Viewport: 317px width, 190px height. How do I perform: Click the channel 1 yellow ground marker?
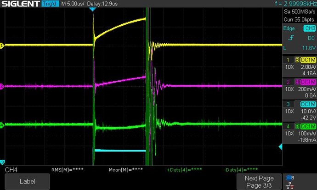[x=2, y=45]
